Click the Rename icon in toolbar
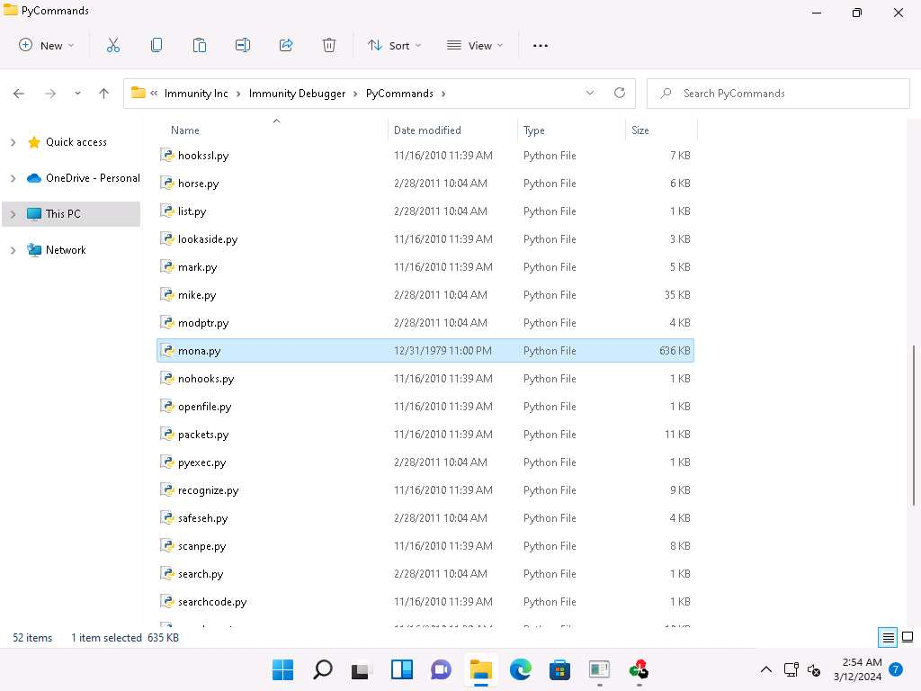Image resolution: width=921 pixels, height=691 pixels. [x=243, y=45]
